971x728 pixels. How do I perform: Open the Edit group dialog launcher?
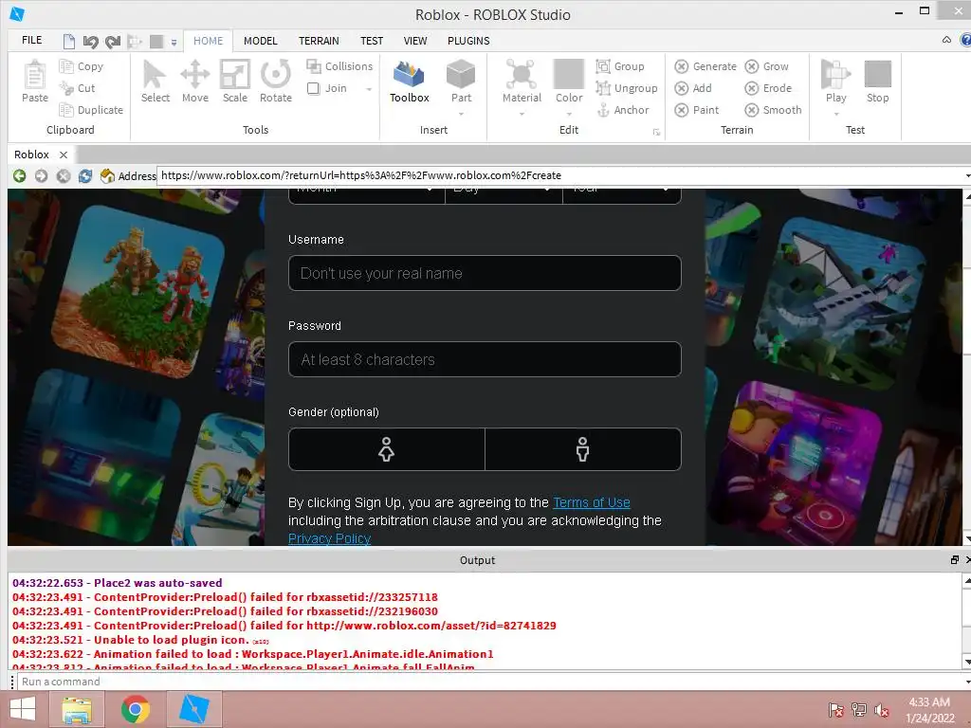(x=656, y=132)
